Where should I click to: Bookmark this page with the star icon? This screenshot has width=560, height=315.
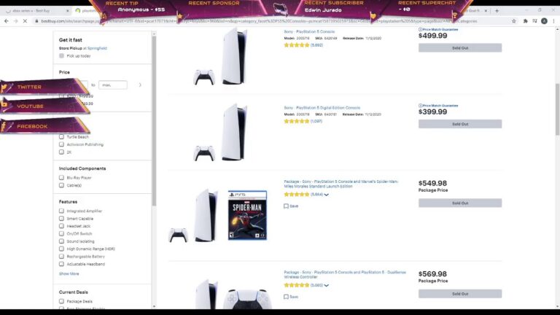pyautogui.click(x=514, y=21)
